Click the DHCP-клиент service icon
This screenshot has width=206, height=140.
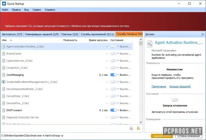click(4, 110)
